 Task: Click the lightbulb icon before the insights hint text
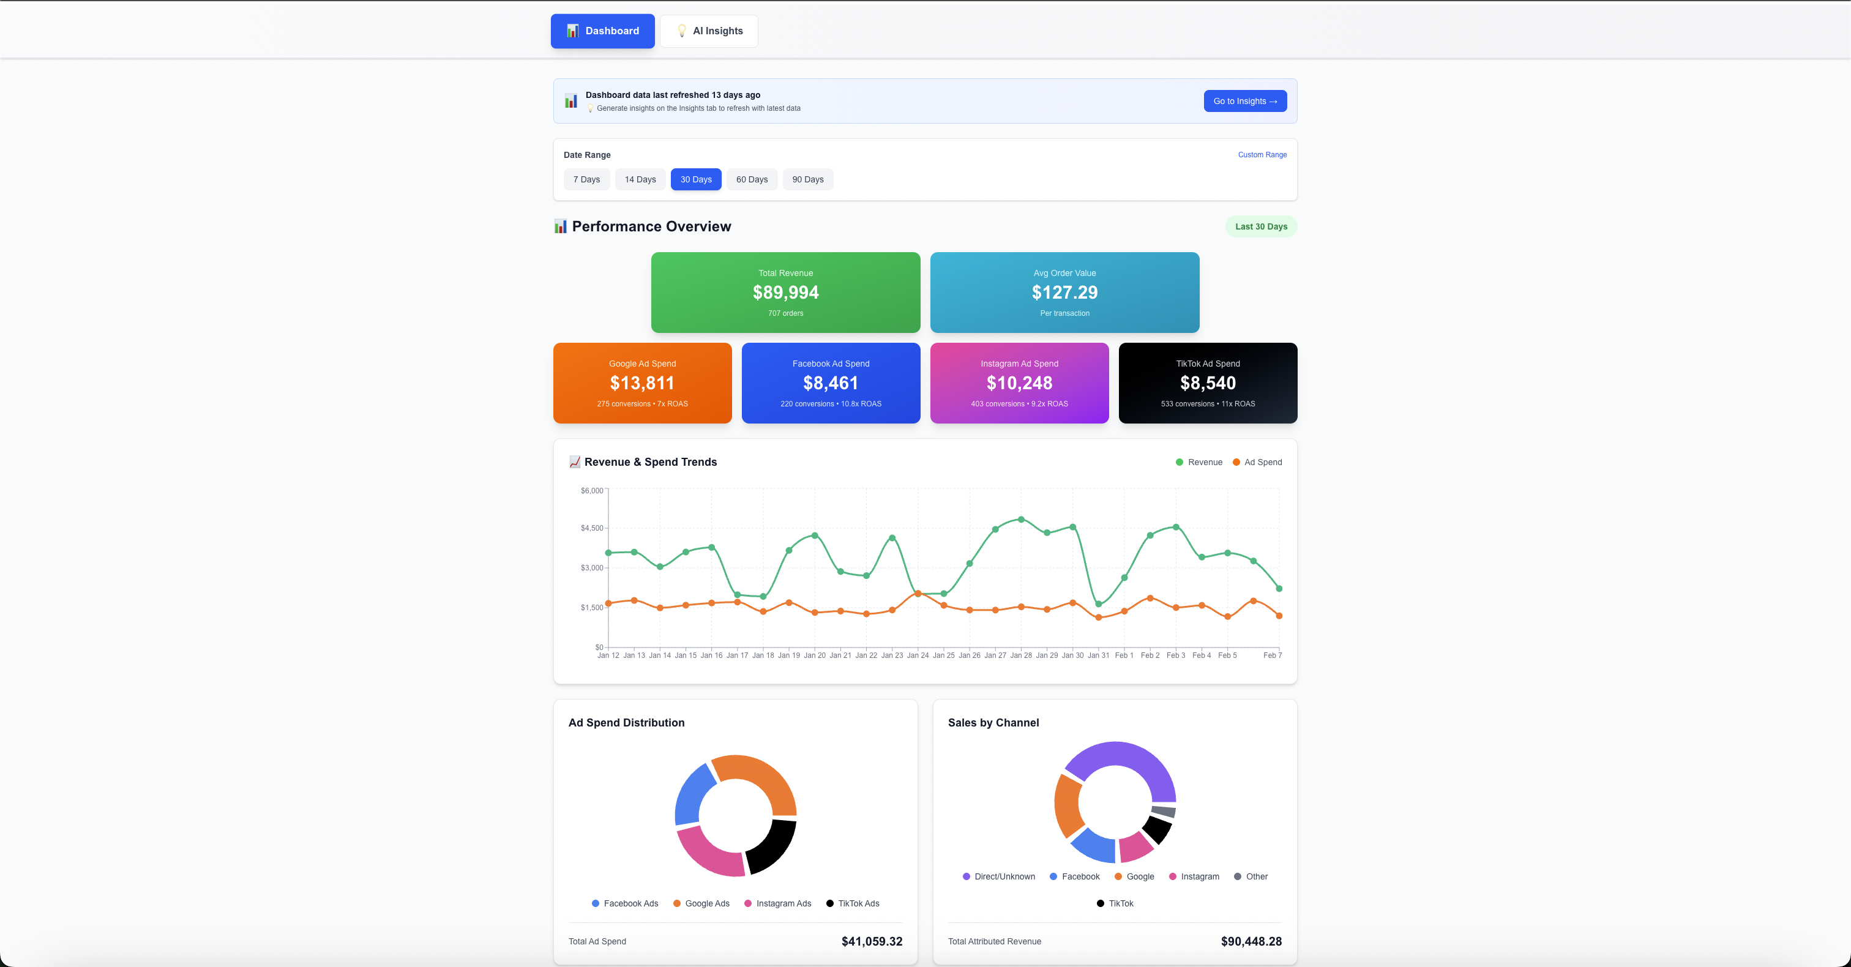591,108
